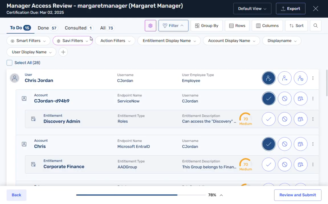Open the Default View dropdown
Image resolution: width=328 pixels, height=204 pixels.
(252, 9)
